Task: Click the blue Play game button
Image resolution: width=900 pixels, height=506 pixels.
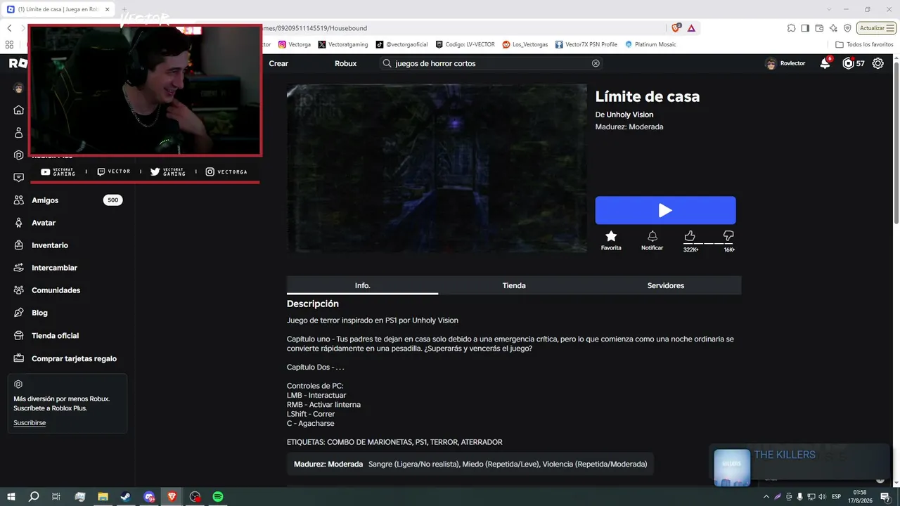Action: (665, 210)
